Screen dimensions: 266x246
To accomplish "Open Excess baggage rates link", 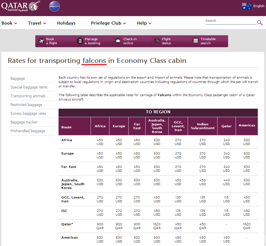I will [x=28, y=114].
